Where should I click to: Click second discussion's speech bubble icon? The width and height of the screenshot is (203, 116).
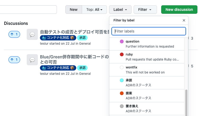tap(32, 60)
